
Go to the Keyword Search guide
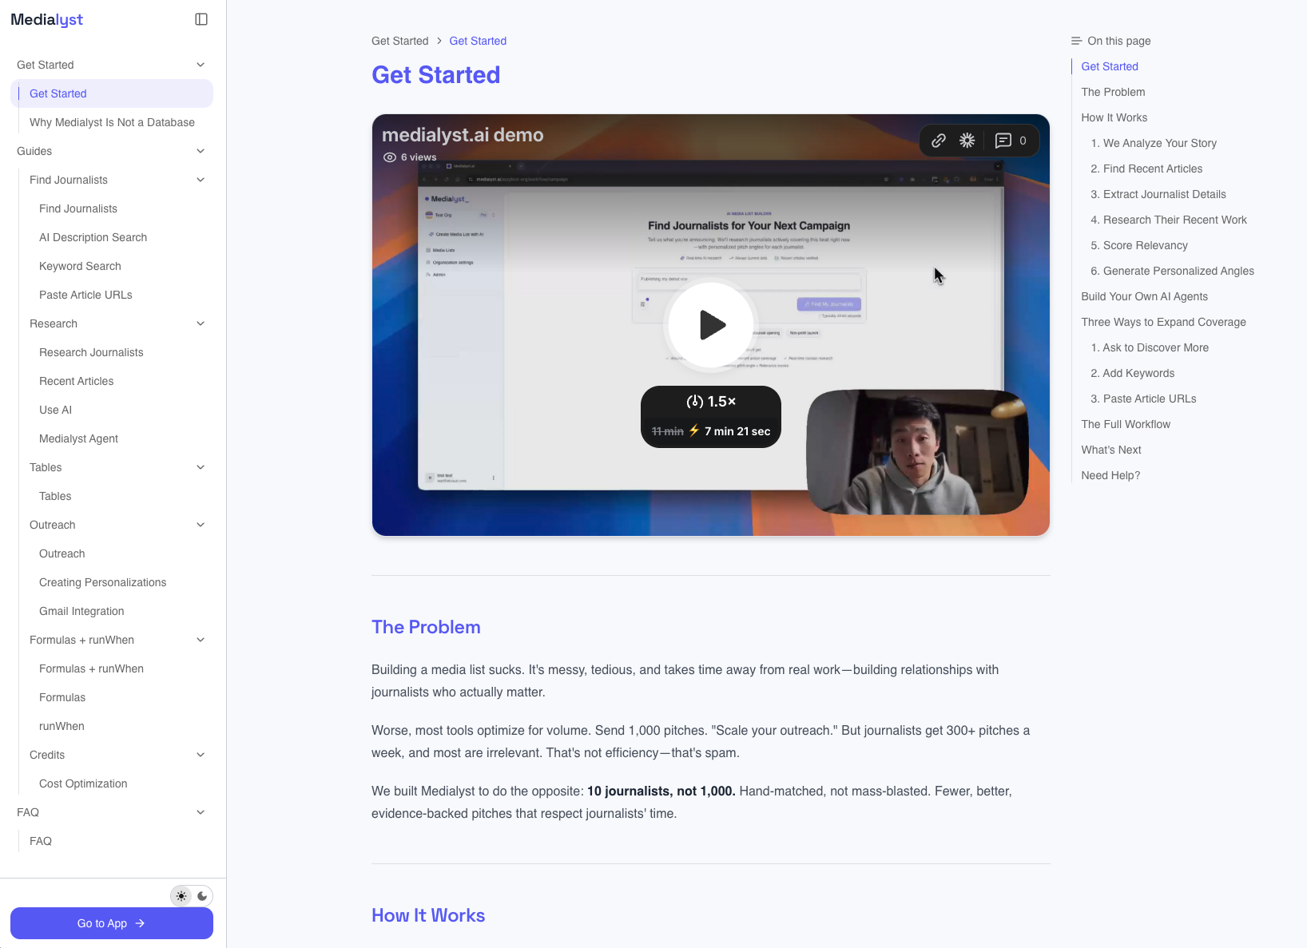click(x=80, y=266)
